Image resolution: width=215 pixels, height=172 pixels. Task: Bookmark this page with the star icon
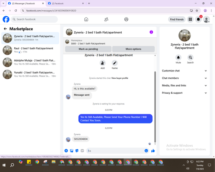tap(197, 11)
